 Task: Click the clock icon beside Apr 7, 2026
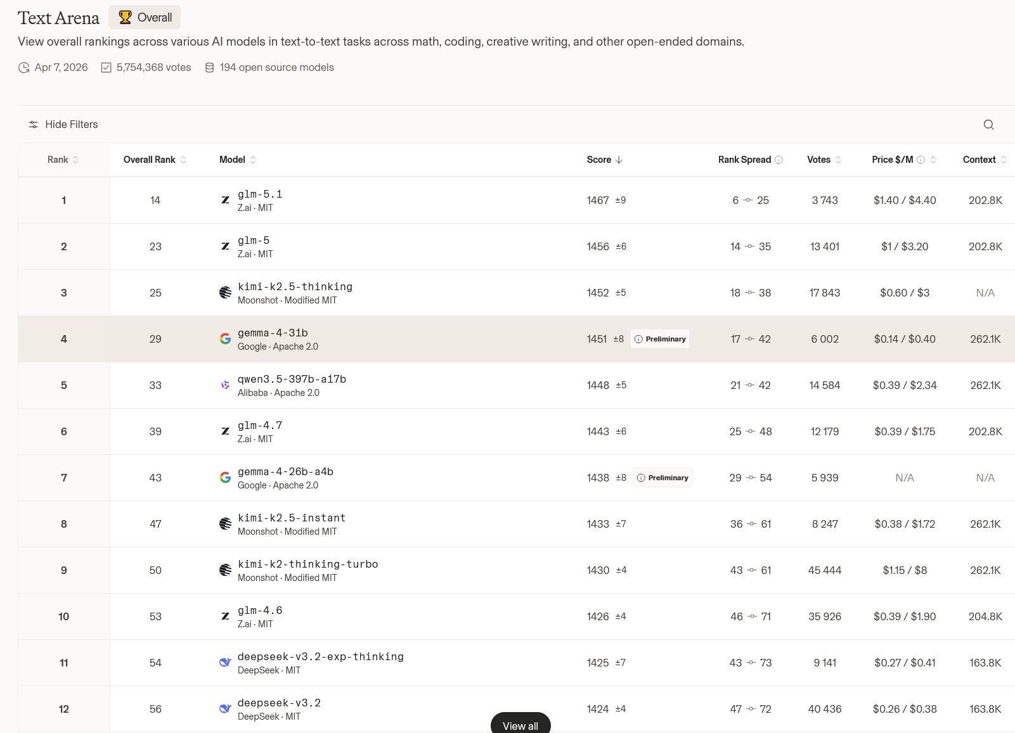point(24,68)
